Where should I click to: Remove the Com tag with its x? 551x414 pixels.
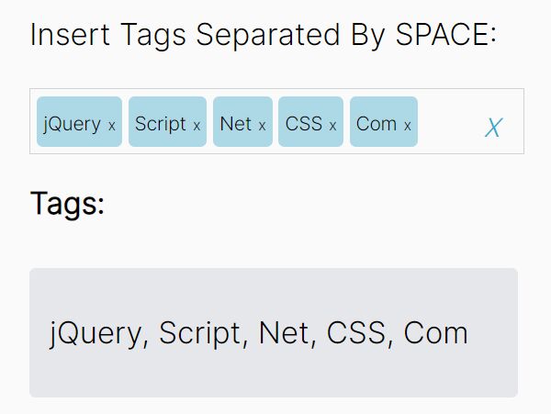pos(407,126)
